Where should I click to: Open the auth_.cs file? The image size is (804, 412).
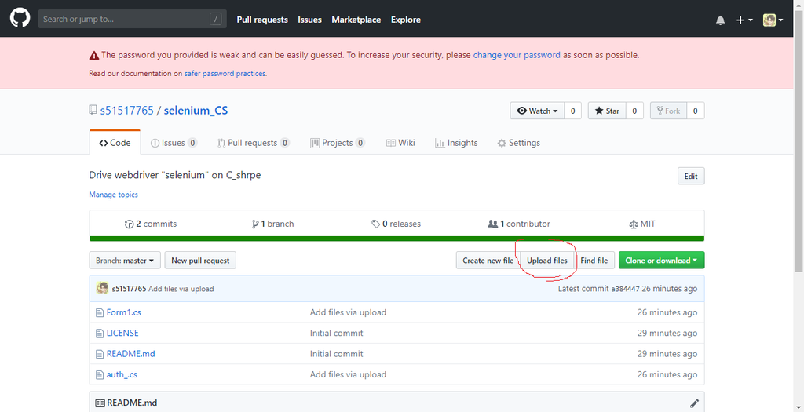coord(122,374)
